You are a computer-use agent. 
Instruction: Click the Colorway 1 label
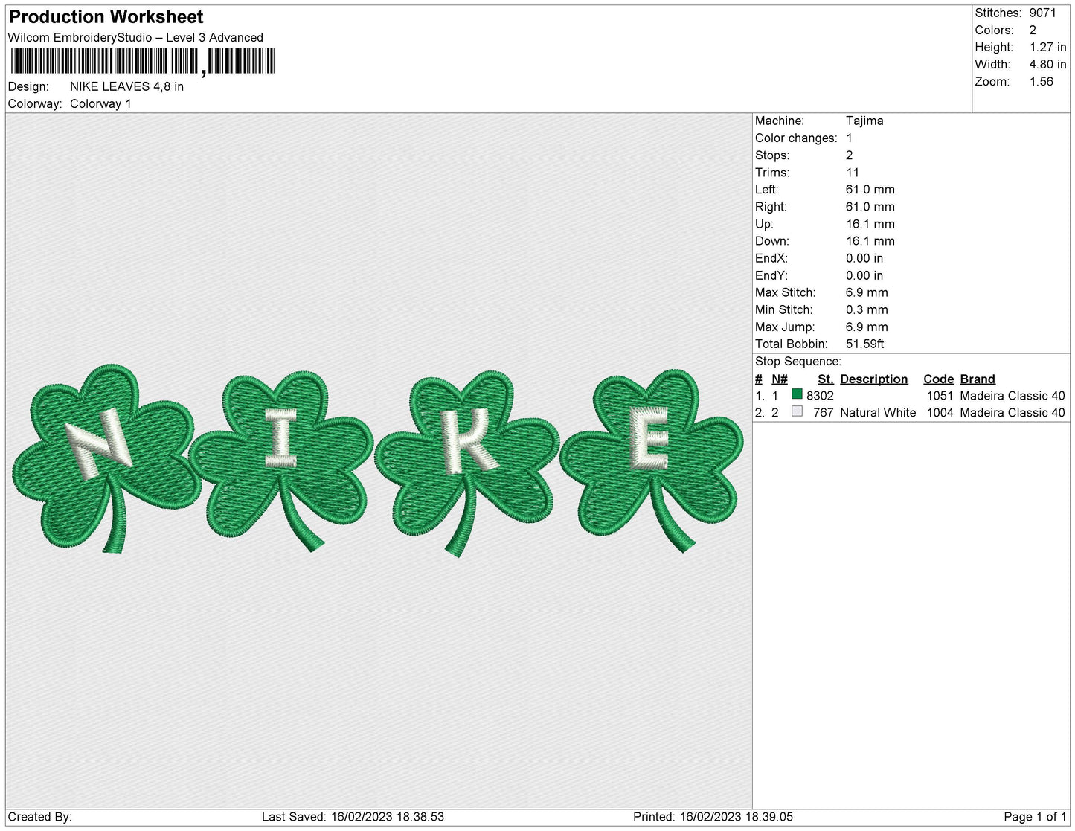(100, 103)
